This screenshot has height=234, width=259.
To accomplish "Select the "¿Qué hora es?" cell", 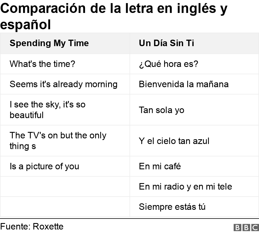I will pos(168,64).
